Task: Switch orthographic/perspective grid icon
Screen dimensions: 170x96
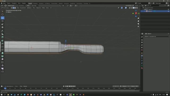Action: click(138, 26)
